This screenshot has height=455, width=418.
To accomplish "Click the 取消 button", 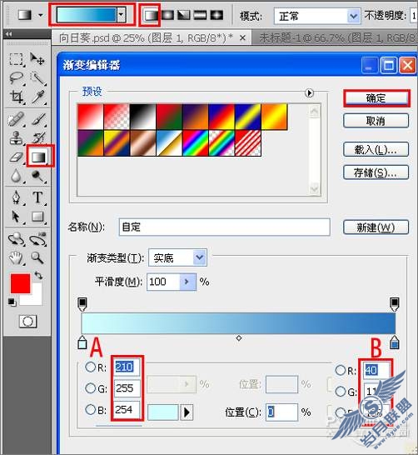I will click(x=376, y=121).
